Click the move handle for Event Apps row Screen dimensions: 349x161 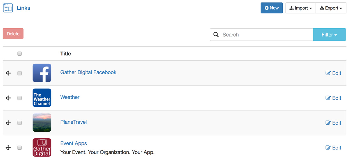pos(8,148)
